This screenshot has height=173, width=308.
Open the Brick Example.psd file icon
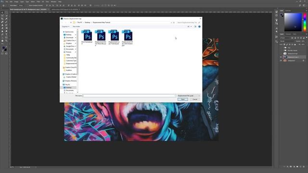click(x=87, y=35)
